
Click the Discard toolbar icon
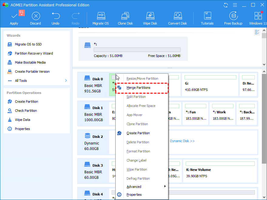pyautogui.click(x=36, y=17)
